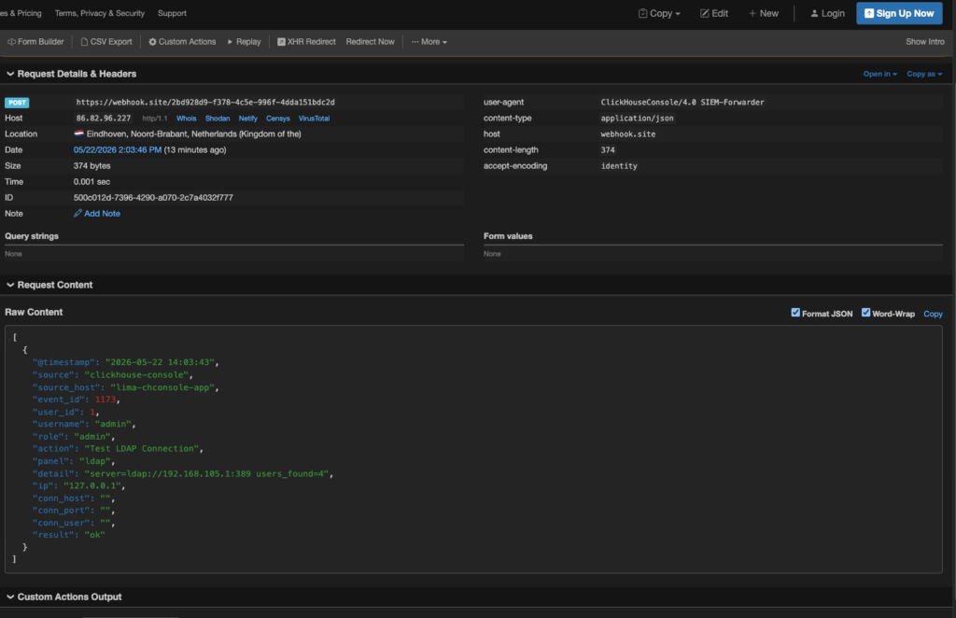This screenshot has width=956, height=618.
Task: Click the content-type application/json value
Action: [637, 119]
